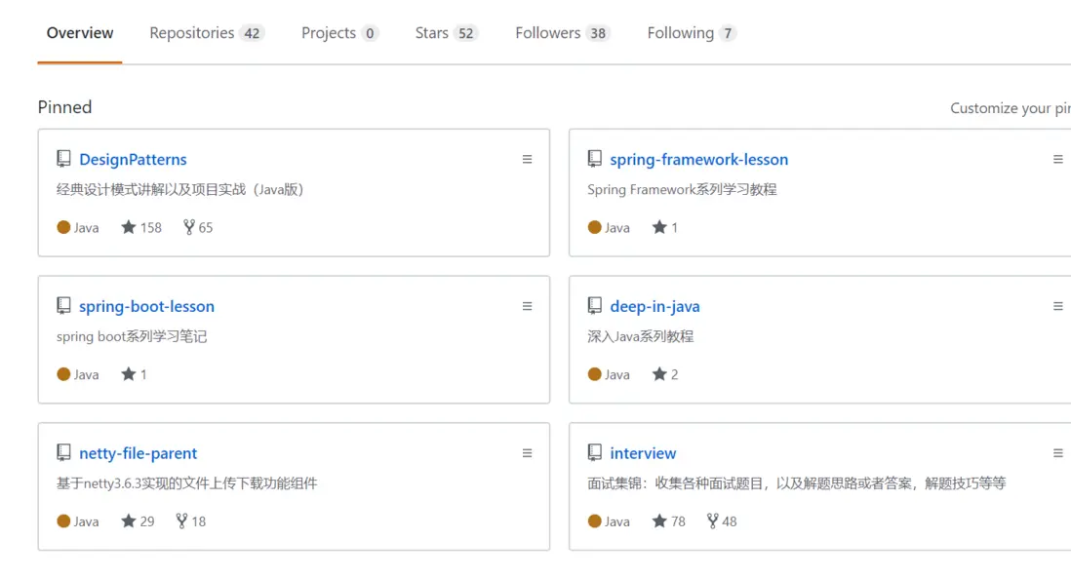Click the reorder handle on deep-in-java card

click(x=1058, y=306)
